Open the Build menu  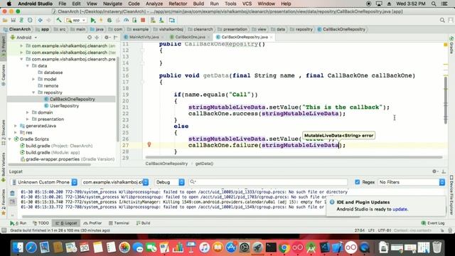(x=198, y=4)
